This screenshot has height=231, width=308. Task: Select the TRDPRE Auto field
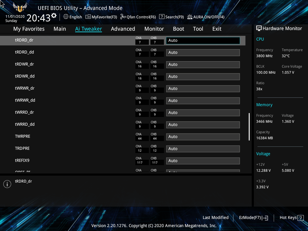coord(203,149)
